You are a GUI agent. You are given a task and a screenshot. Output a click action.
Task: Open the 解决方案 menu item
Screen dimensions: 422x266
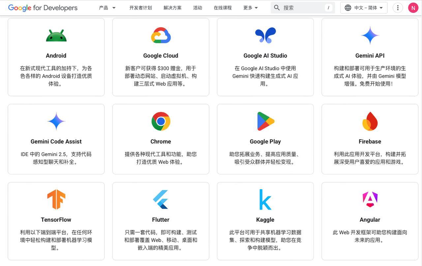click(x=172, y=8)
